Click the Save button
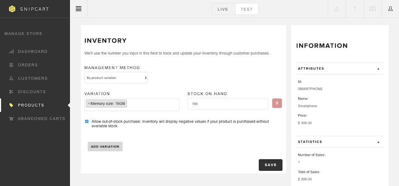Viewport: 399px width, 186px height. click(270, 165)
